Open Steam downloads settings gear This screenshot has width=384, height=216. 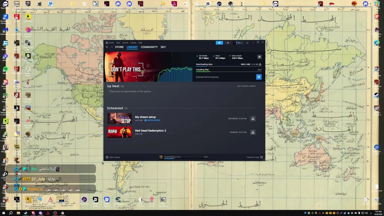[259, 57]
